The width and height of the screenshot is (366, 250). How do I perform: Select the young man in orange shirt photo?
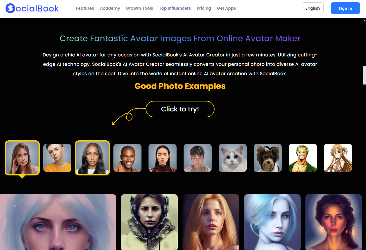pyautogui.click(x=57, y=158)
